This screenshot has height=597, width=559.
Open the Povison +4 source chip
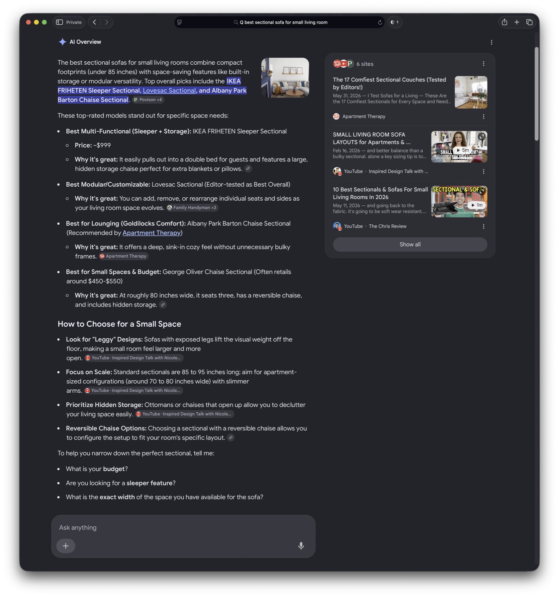tap(148, 100)
